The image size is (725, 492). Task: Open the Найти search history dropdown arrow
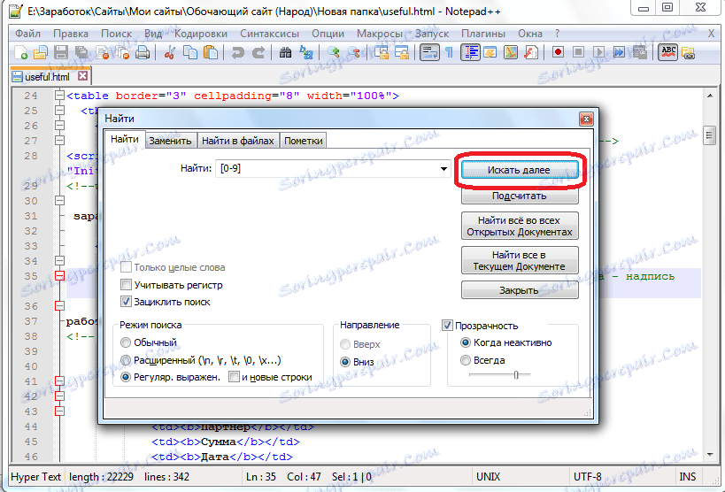point(443,169)
